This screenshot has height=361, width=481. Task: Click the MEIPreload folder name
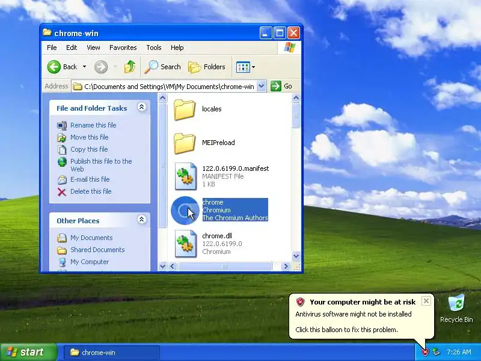pyautogui.click(x=218, y=143)
